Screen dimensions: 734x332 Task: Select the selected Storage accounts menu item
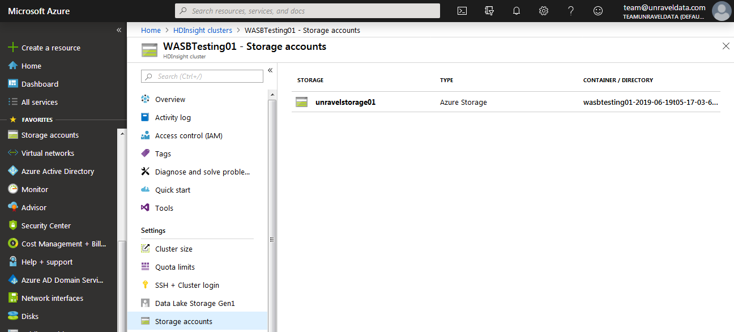coord(197,321)
